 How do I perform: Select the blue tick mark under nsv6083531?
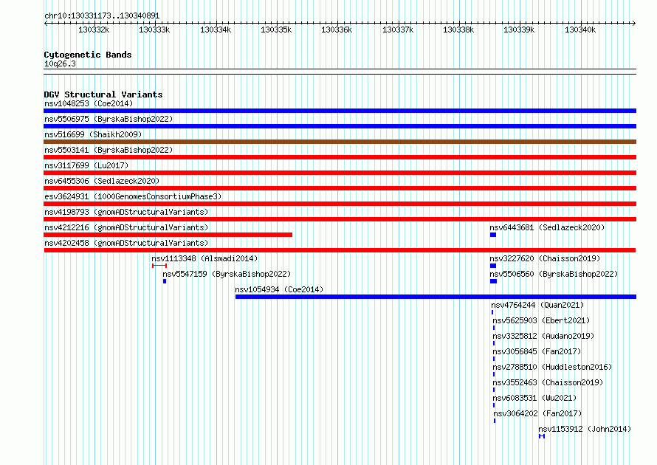[494, 405]
